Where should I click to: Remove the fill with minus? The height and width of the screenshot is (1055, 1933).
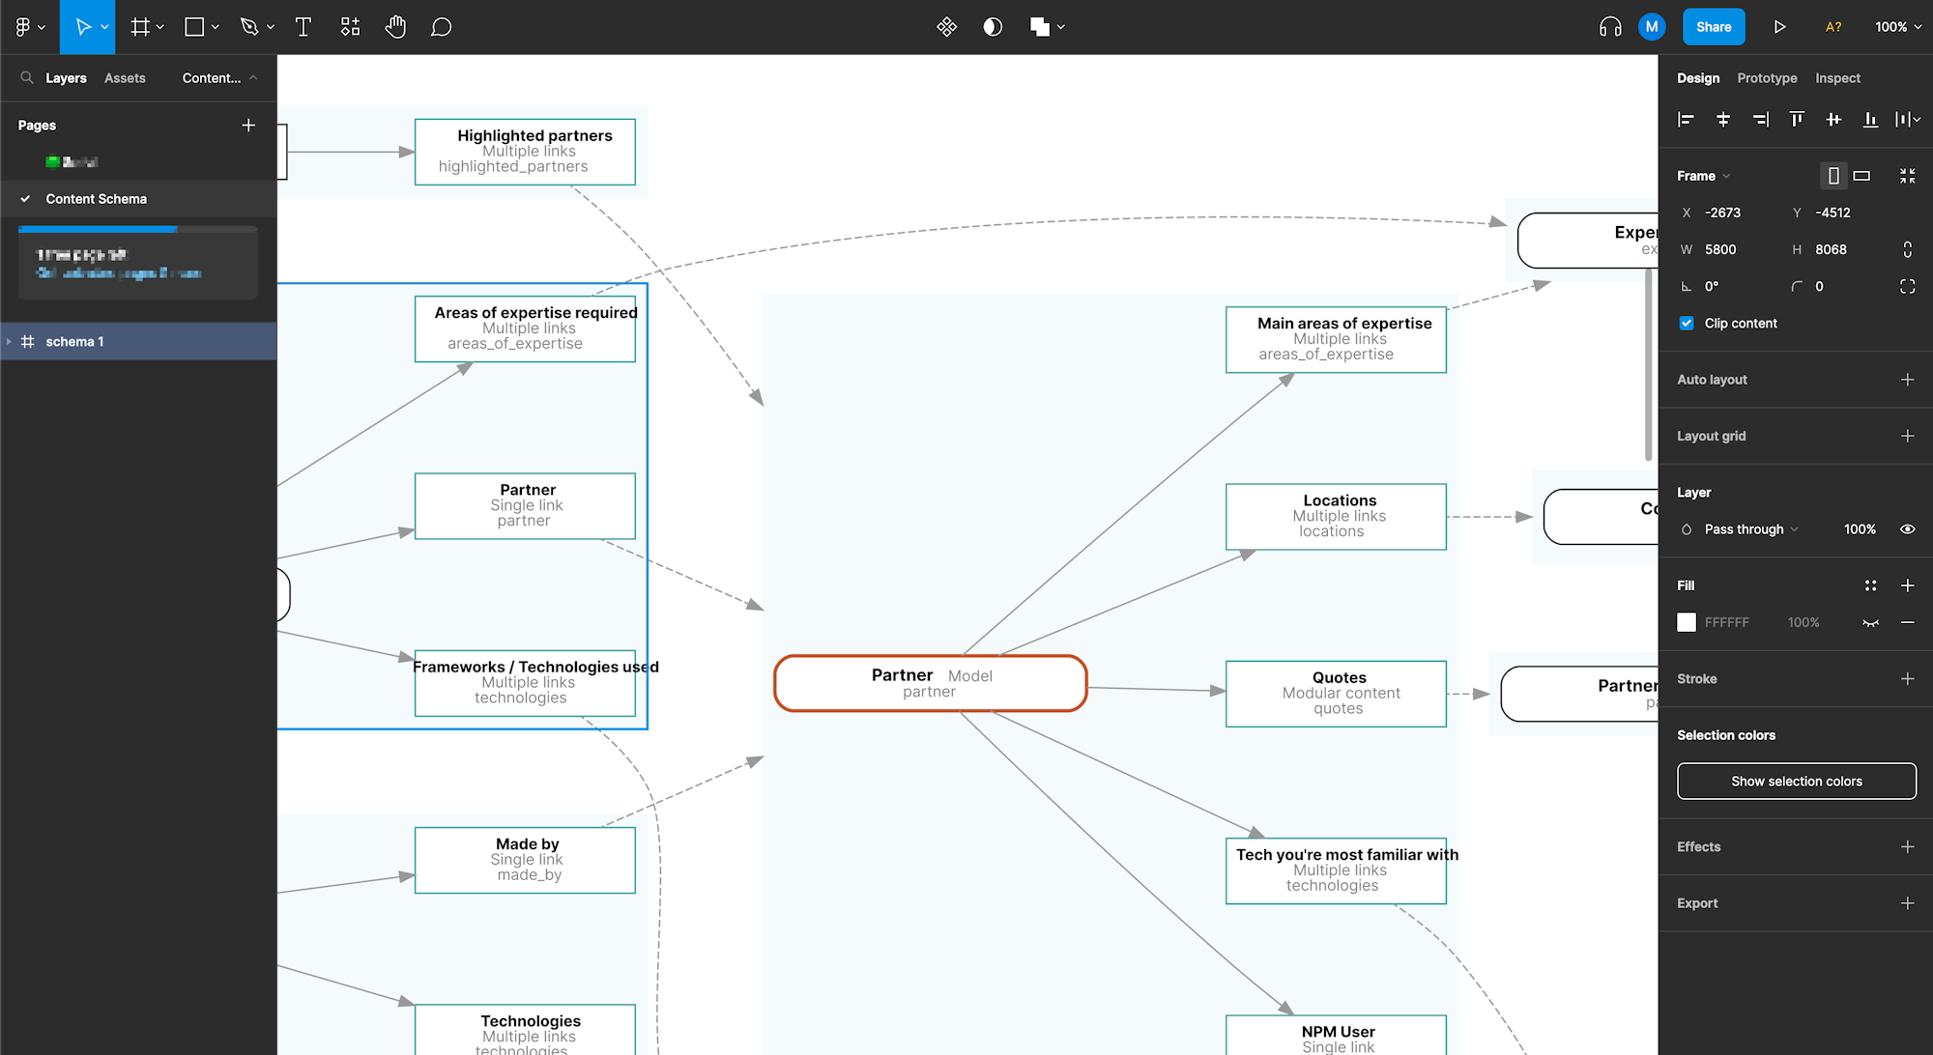tap(1907, 623)
